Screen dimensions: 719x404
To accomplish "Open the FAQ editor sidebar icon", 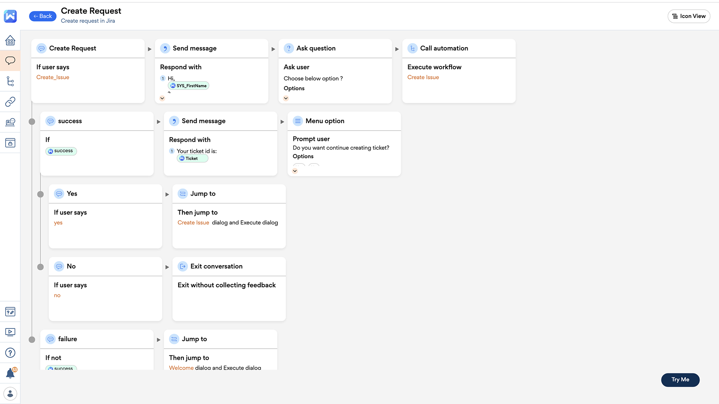I will click(x=10, y=312).
